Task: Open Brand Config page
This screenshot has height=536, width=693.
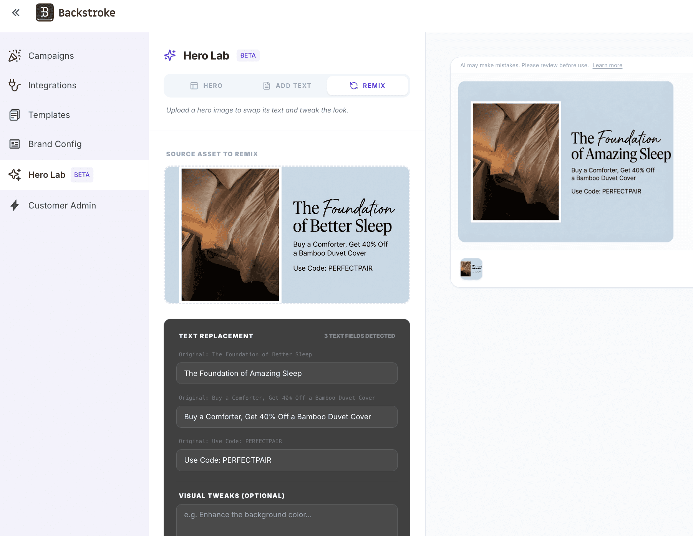Action: [x=75, y=144]
